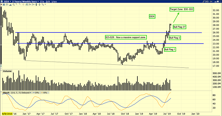This screenshot has height=116, width=222.
Task: Select the lower blue horizontal line at $23
Action: [x=110, y=44]
